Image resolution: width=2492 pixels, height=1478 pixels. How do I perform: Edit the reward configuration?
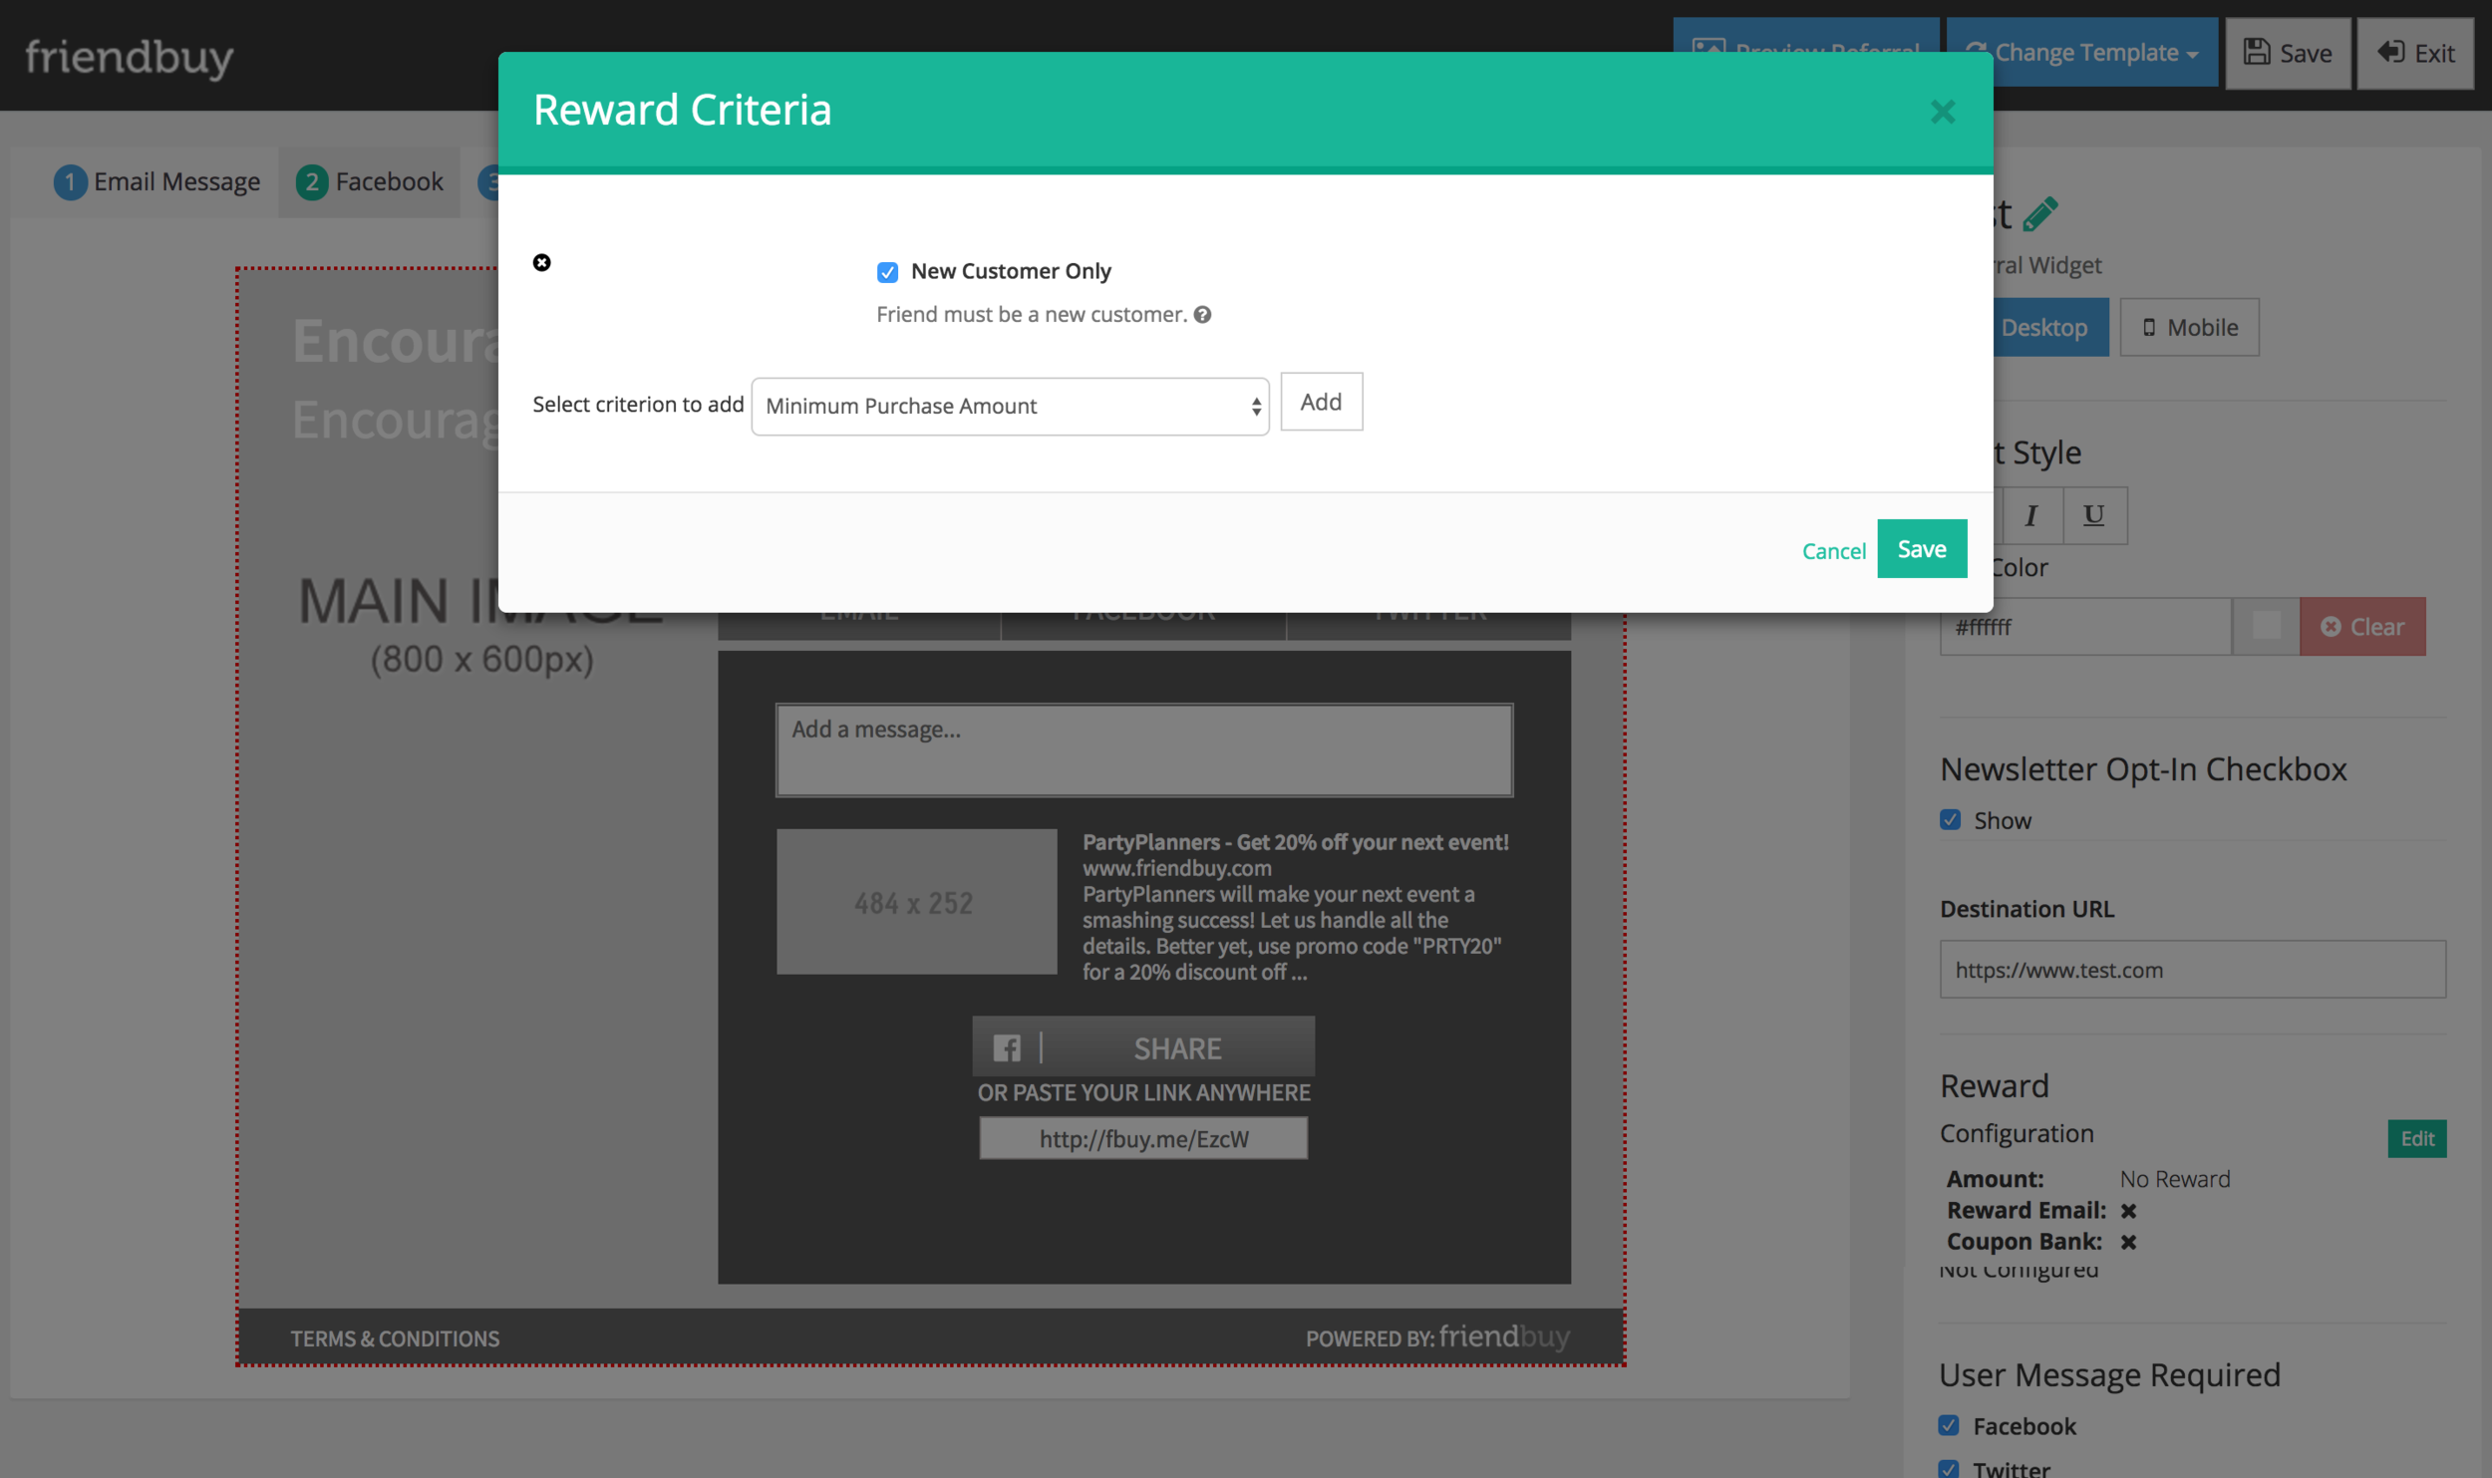point(2416,1138)
